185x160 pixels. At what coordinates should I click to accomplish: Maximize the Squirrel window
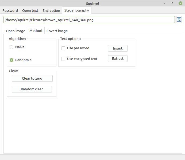[172, 3]
